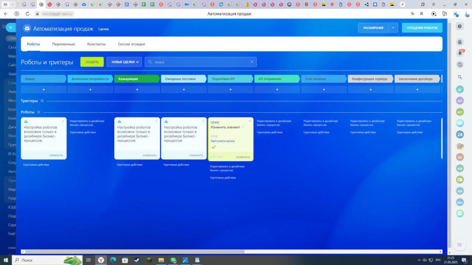The width and height of the screenshot is (472, 265).
Task: Open the Сессии отладки tab
Action: 131,44
